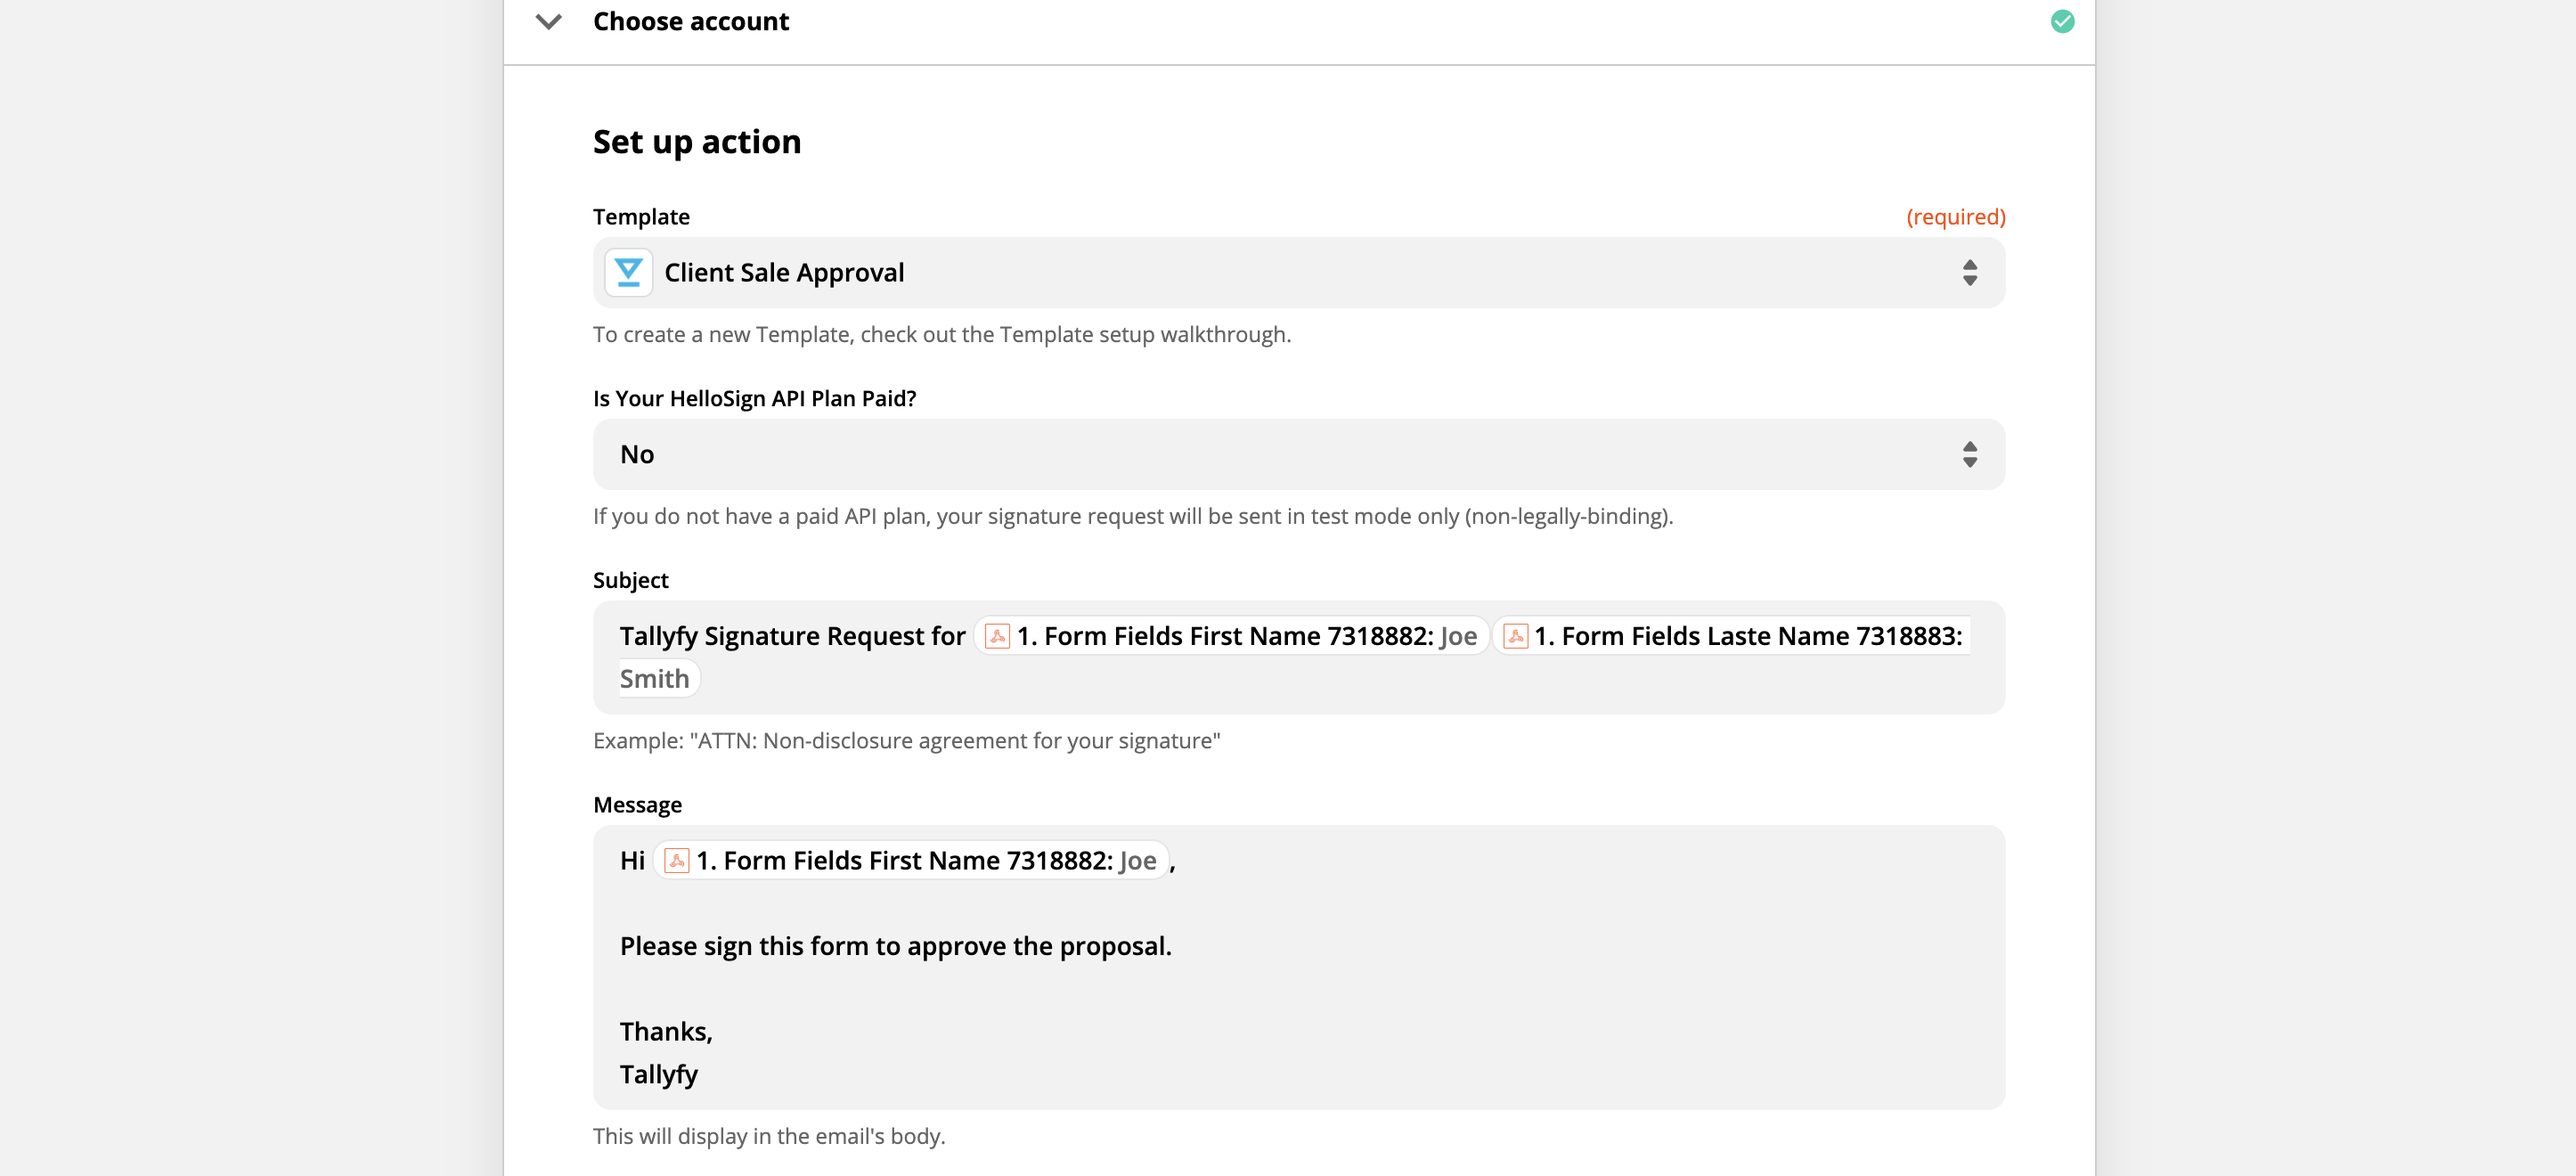This screenshot has width=2576, height=1176.
Task: Open the Template dropdown showing Client Sale Approval
Action: pos(1298,272)
